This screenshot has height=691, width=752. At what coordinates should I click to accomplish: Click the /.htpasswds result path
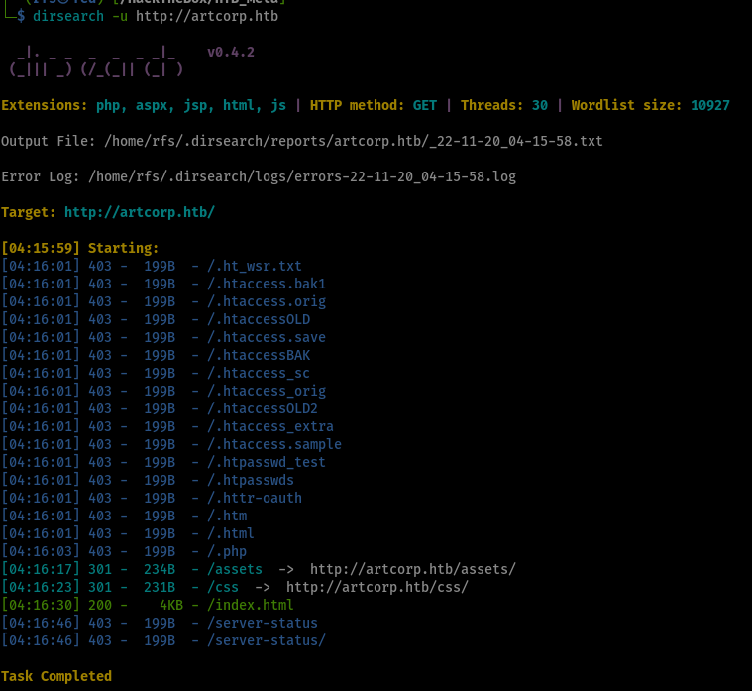pyautogui.click(x=251, y=480)
